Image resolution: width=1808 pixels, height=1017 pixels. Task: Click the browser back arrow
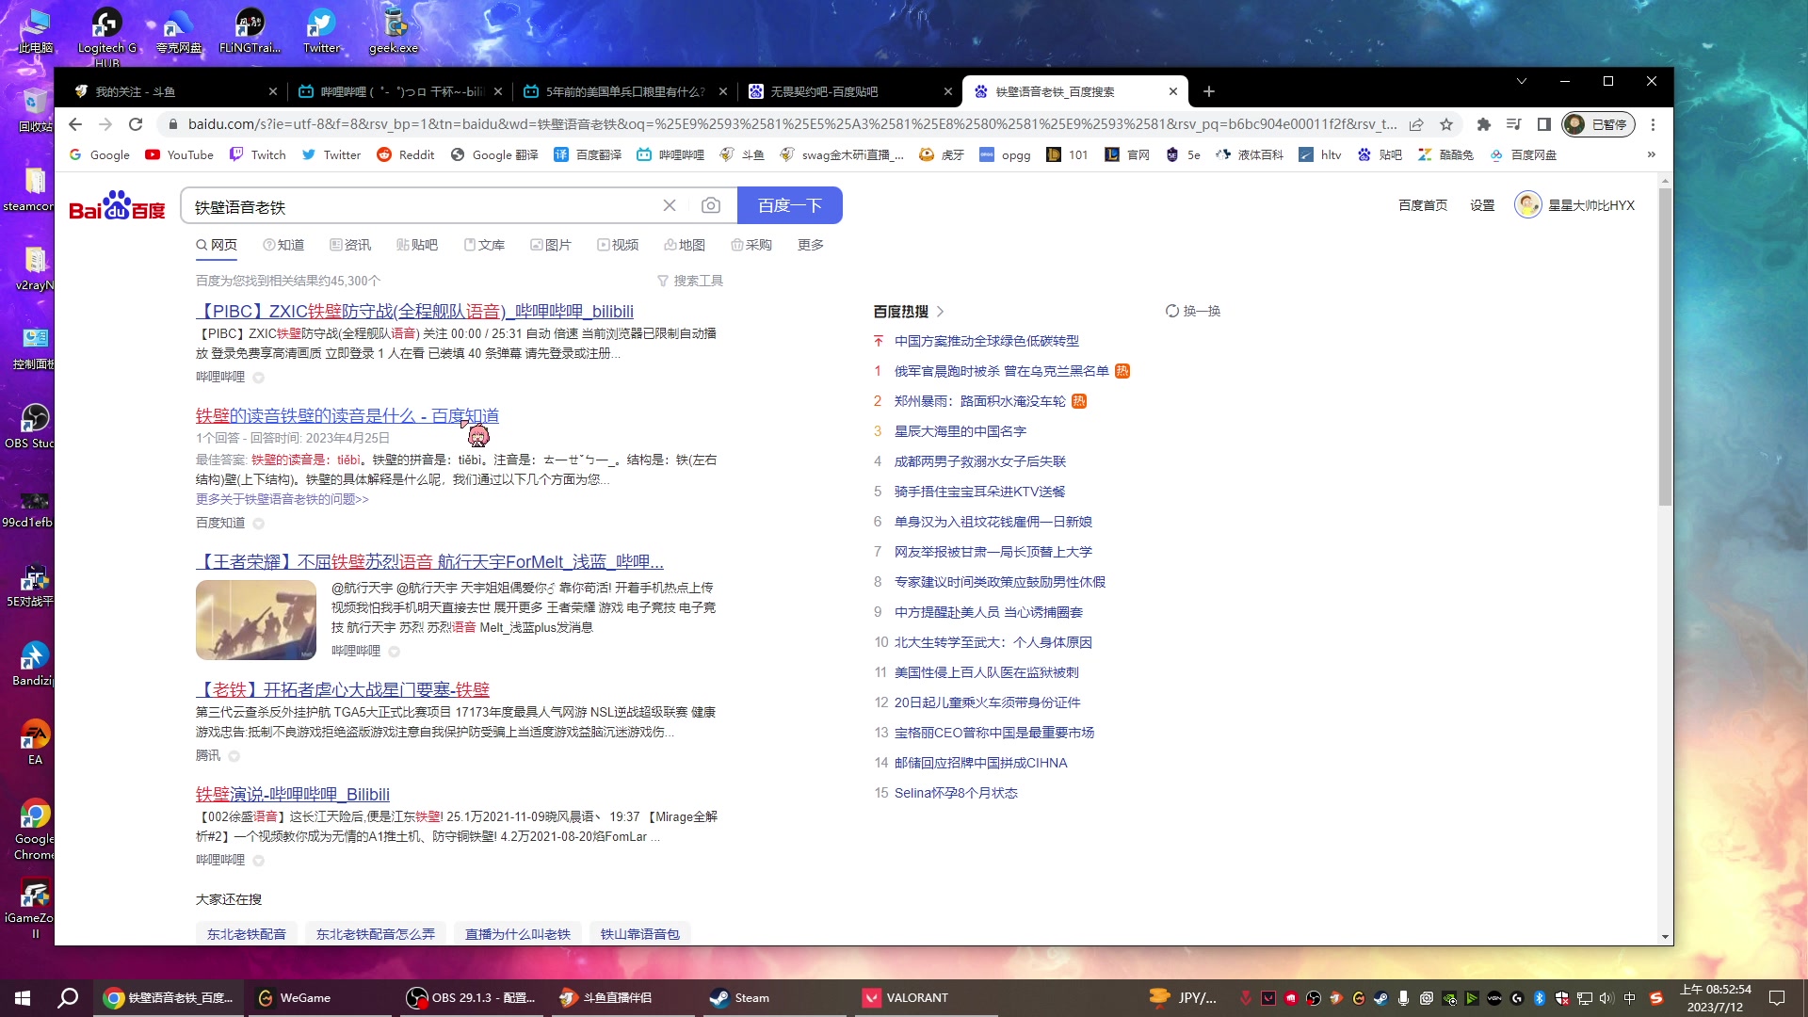(75, 124)
